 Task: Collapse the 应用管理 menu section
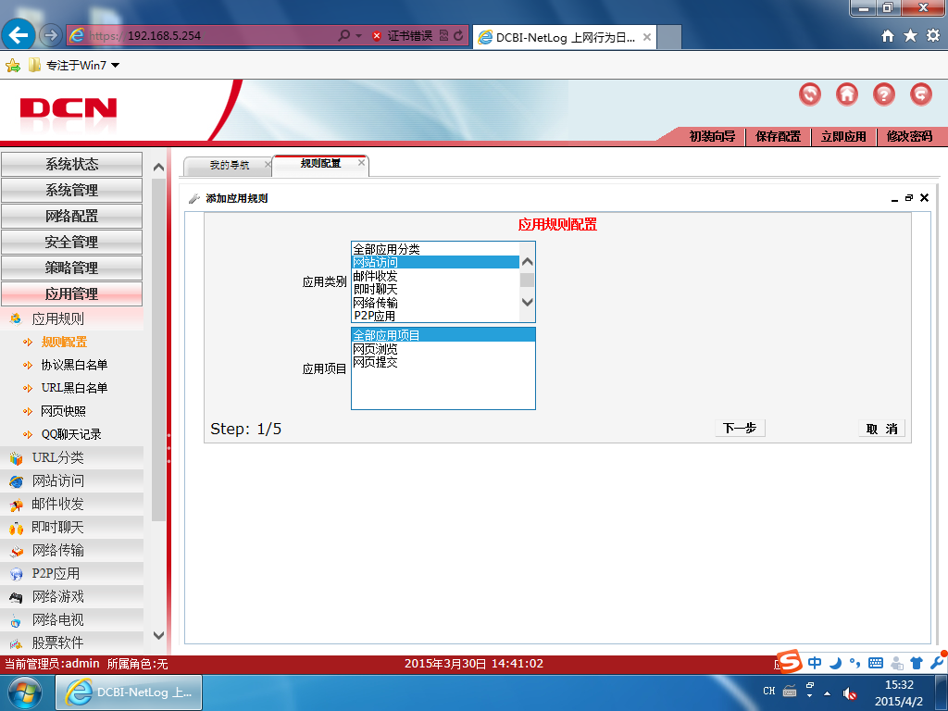point(72,293)
